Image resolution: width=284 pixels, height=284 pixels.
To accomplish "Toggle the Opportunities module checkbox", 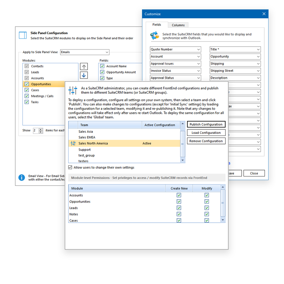I will click(x=27, y=84).
